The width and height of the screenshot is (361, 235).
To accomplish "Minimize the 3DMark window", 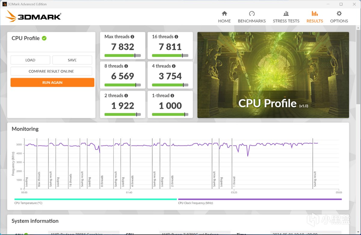I will 327,4.
